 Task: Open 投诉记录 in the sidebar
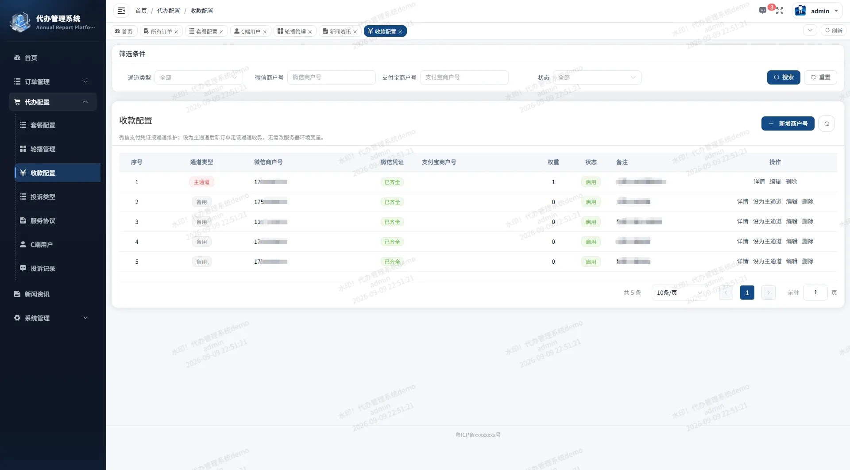click(x=58, y=268)
